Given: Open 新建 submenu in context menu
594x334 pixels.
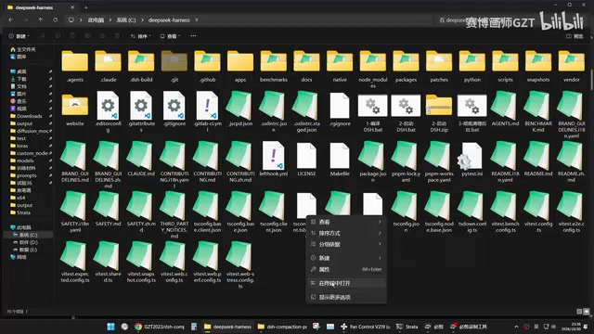Looking at the screenshot, I should pyautogui.click(x=346, y=258).
